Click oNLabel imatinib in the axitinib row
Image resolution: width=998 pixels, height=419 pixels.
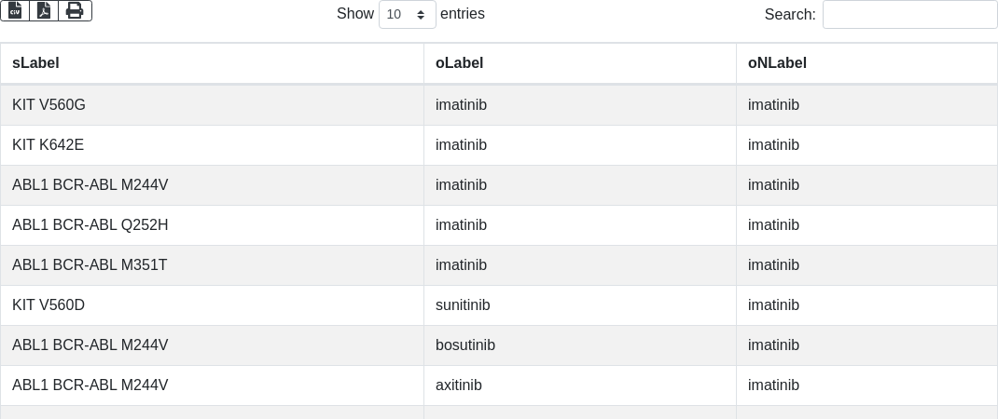point(773,385)
